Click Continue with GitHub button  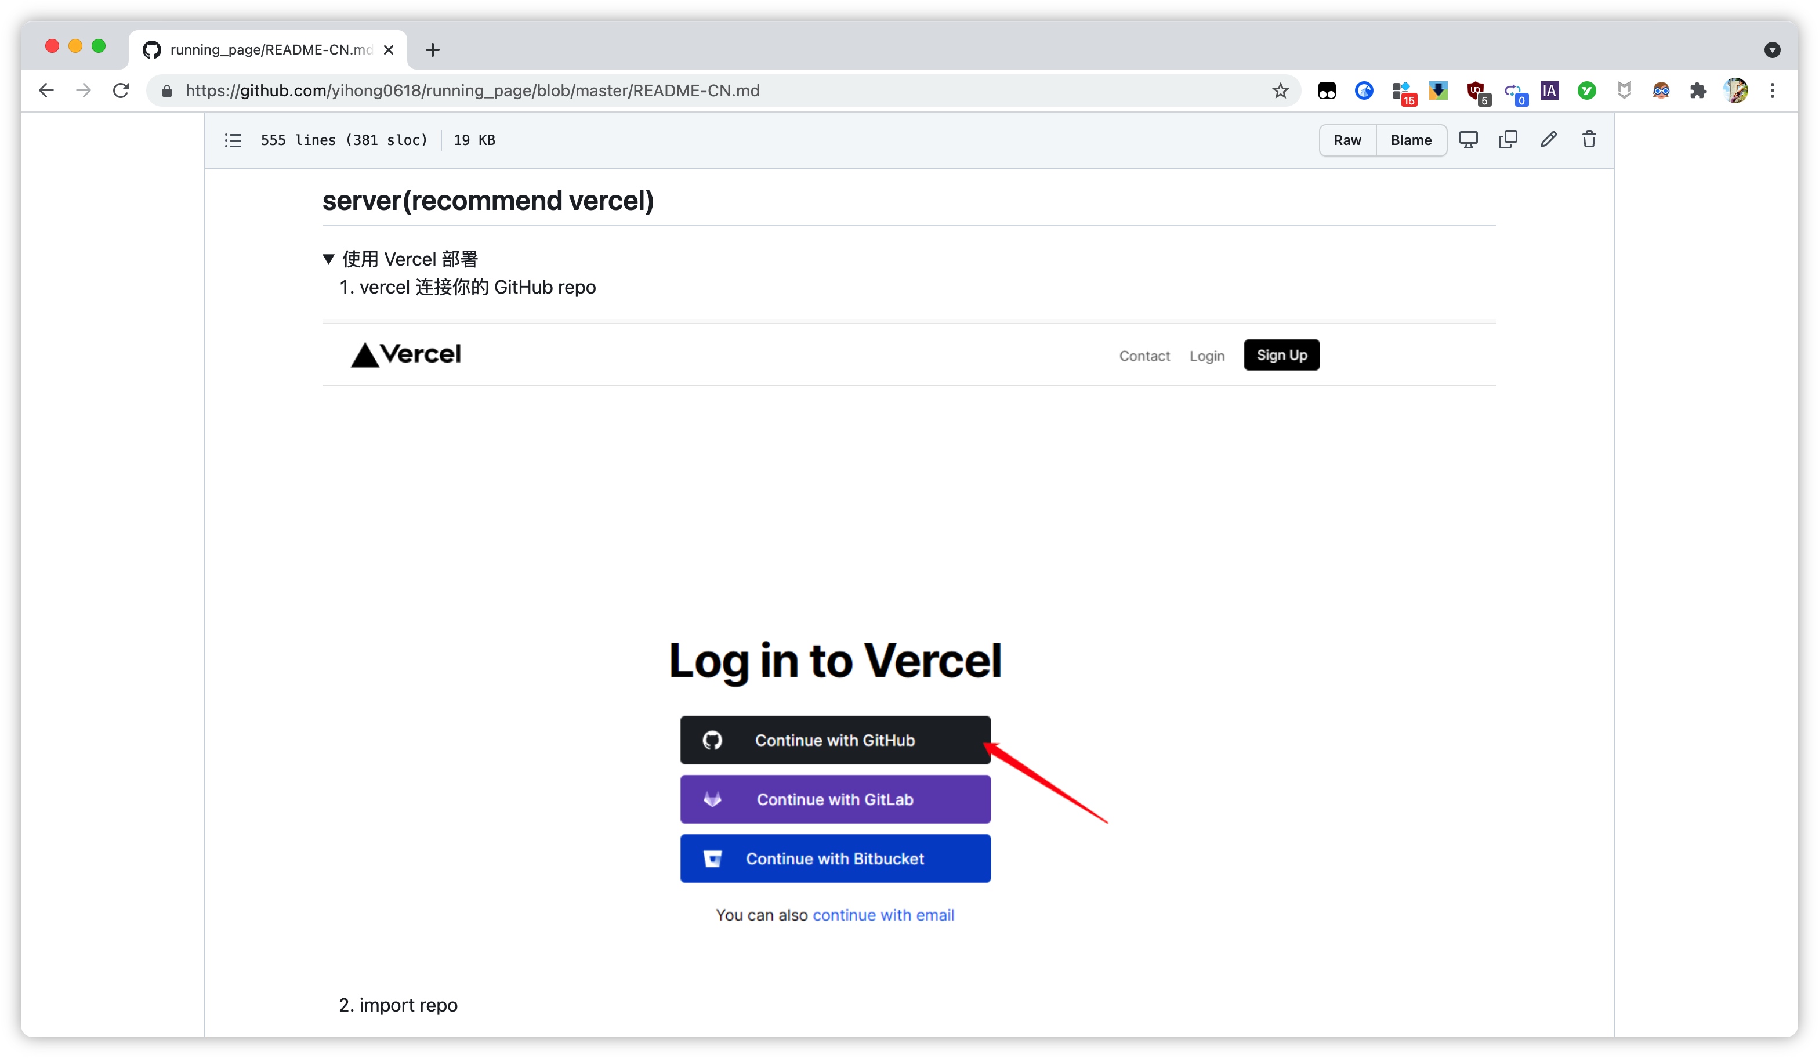pos(835,740)
